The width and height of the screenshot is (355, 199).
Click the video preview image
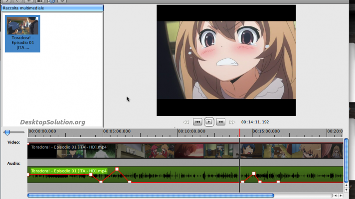coord(226,60)
